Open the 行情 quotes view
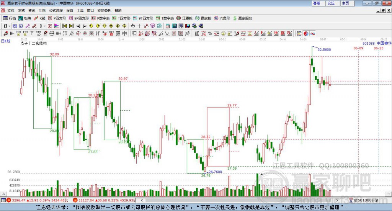 pyautogui.click(x=10, y=18)
